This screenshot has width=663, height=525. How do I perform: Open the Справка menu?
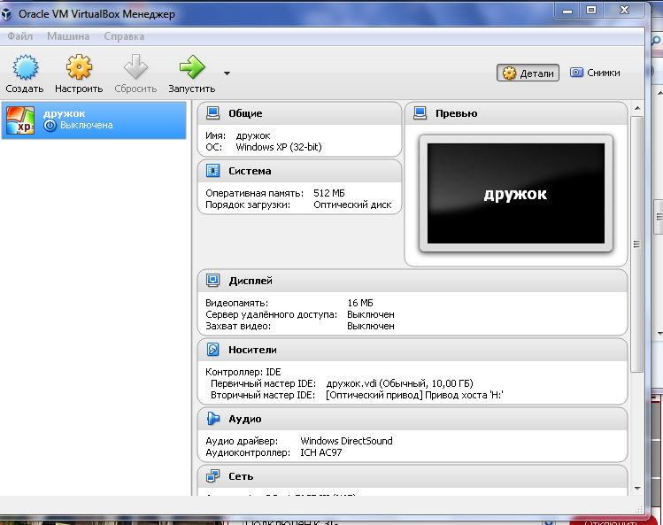pyautogui.click(x=124, y=36)
